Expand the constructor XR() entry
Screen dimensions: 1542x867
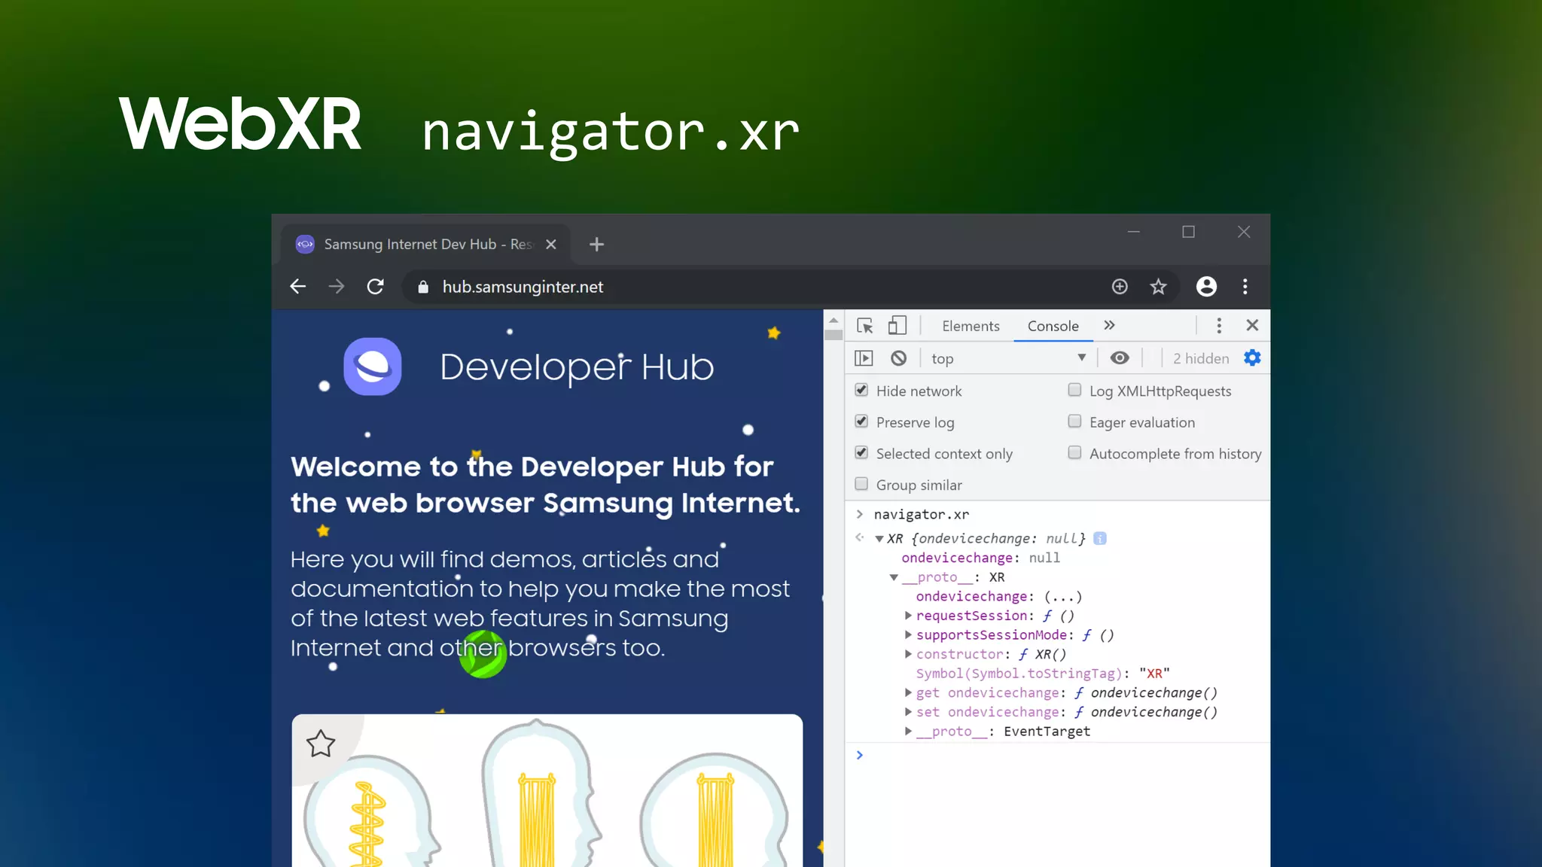pos(908,654)
